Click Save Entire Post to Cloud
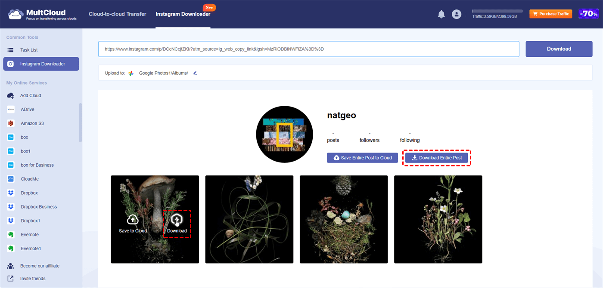The image size is (603, 288). 362,158
